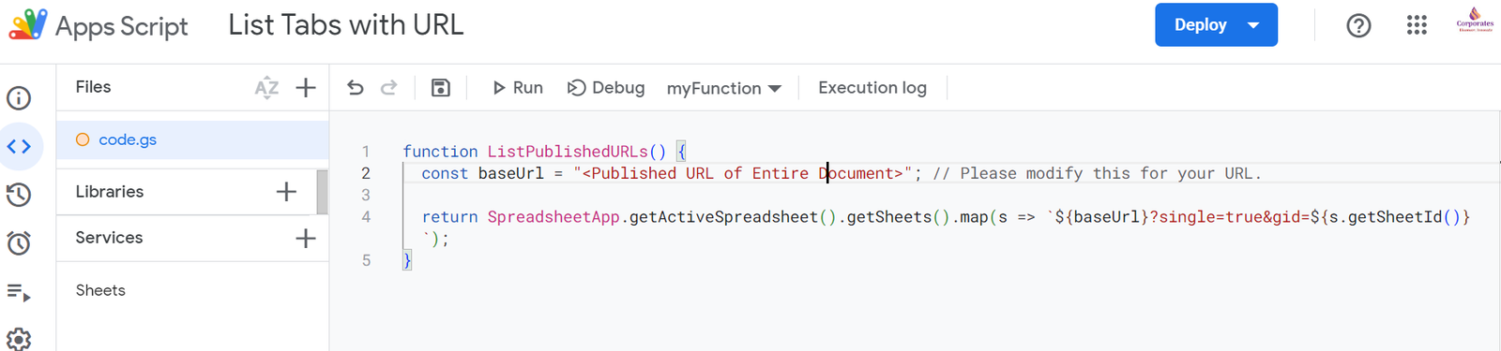Sort files alphabetically with AZ icon
The height and width of the screenshot is (351, 1501).
266,88
